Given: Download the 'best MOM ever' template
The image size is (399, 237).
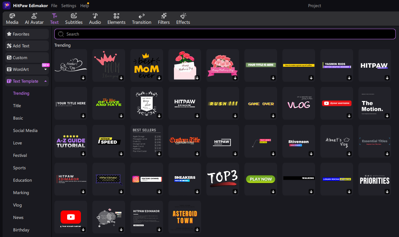Looking at the screenshot, I should pyautogui.click(x=159, y=78).
